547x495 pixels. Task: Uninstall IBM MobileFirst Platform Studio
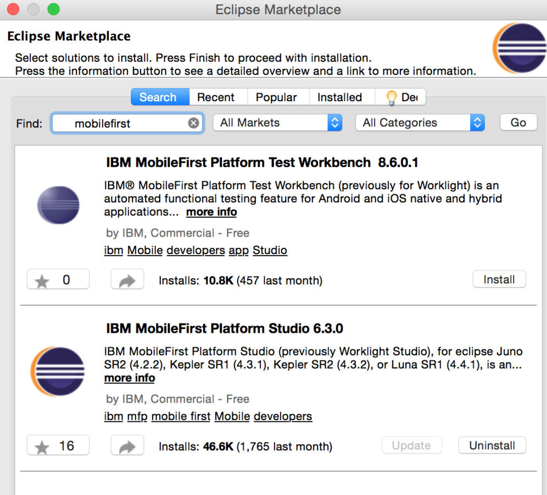click(492, 445)
